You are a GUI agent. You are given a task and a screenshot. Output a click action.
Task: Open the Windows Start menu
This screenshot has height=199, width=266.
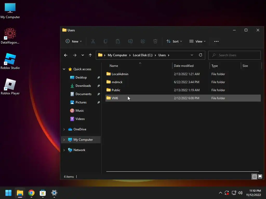click(8, 193)
